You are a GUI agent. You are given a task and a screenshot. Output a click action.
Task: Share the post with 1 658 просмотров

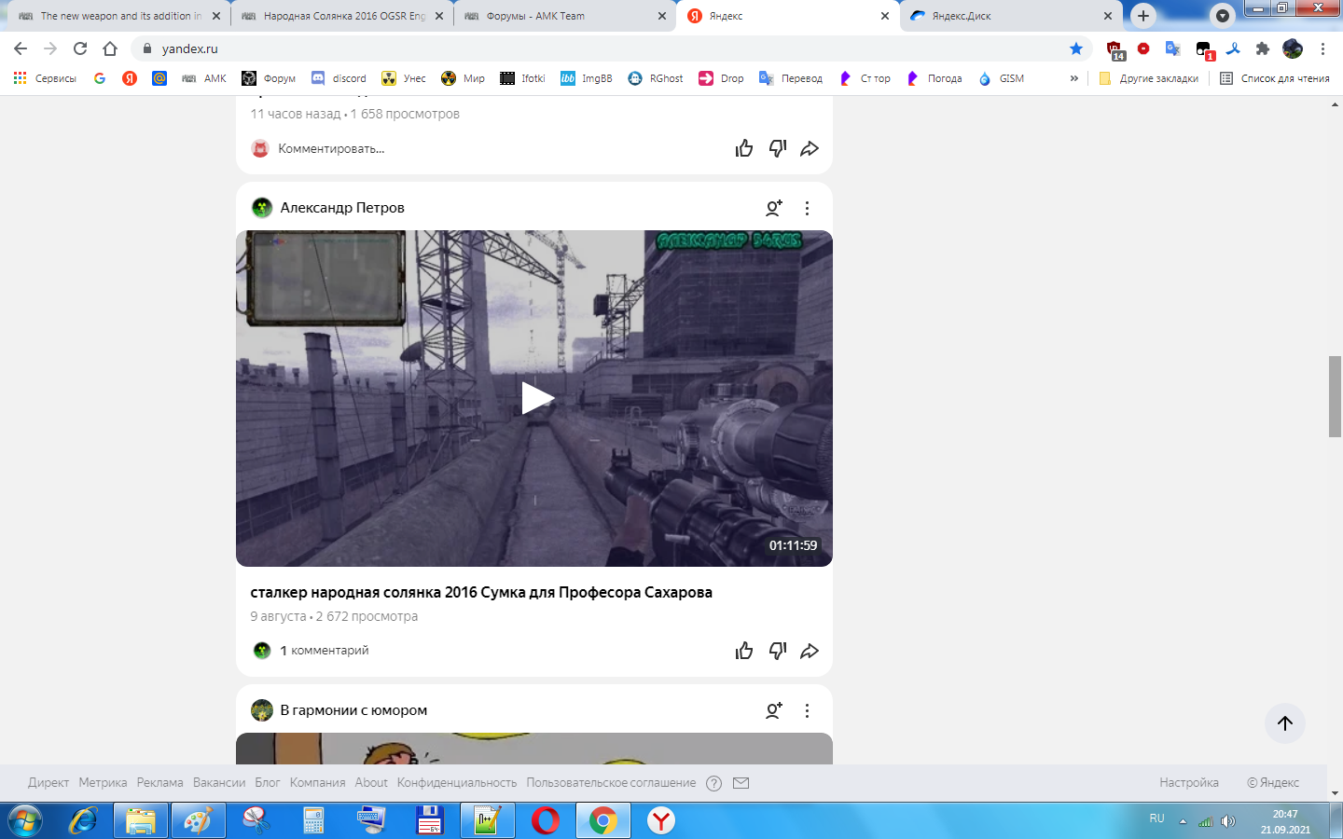[810, 148]
